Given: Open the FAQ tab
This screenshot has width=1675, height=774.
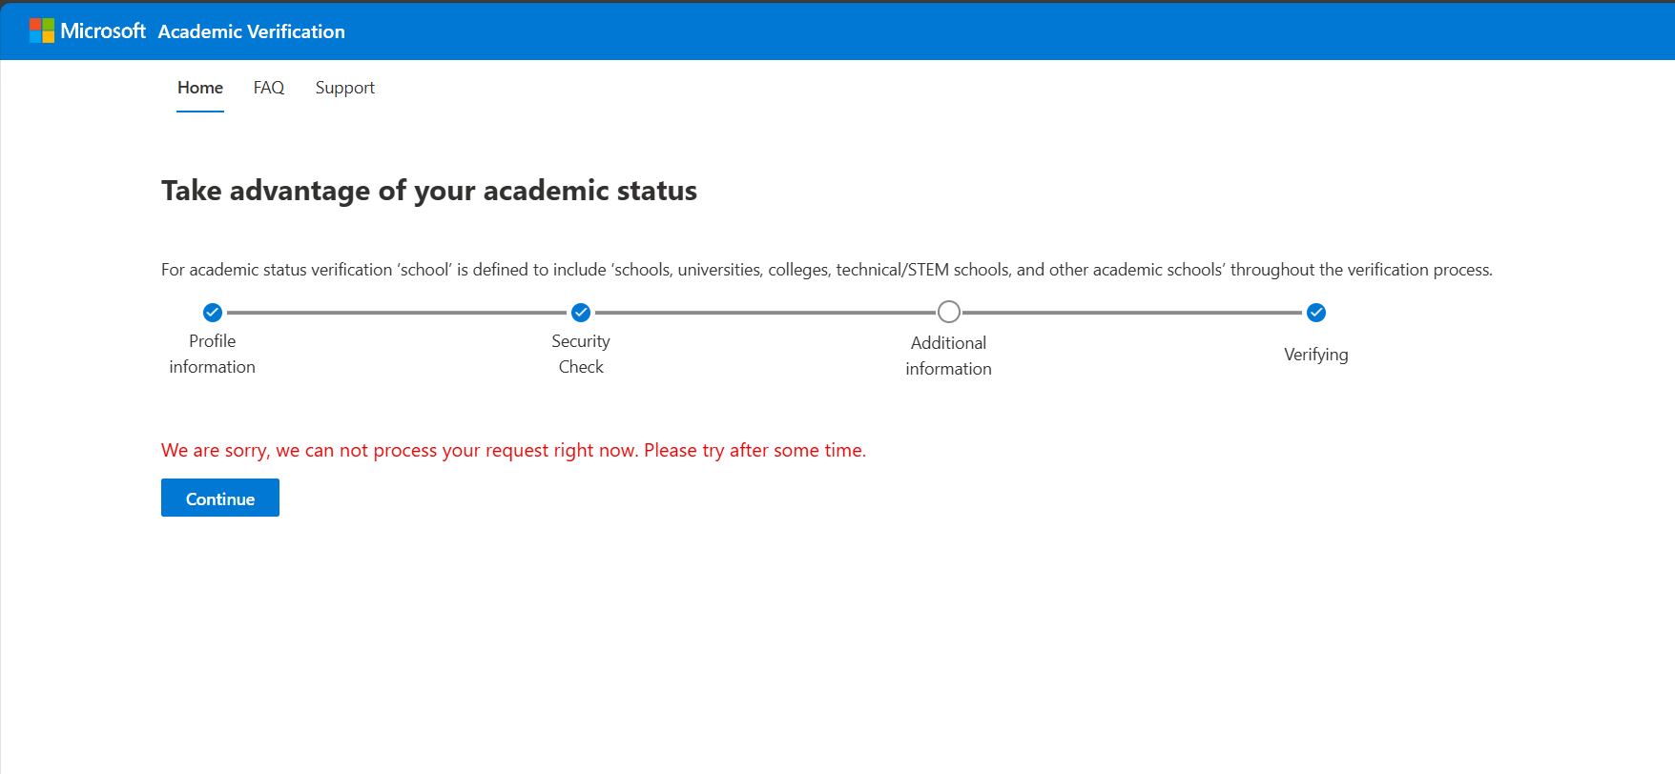Looking at the screenshot, I should click(269, 88).
